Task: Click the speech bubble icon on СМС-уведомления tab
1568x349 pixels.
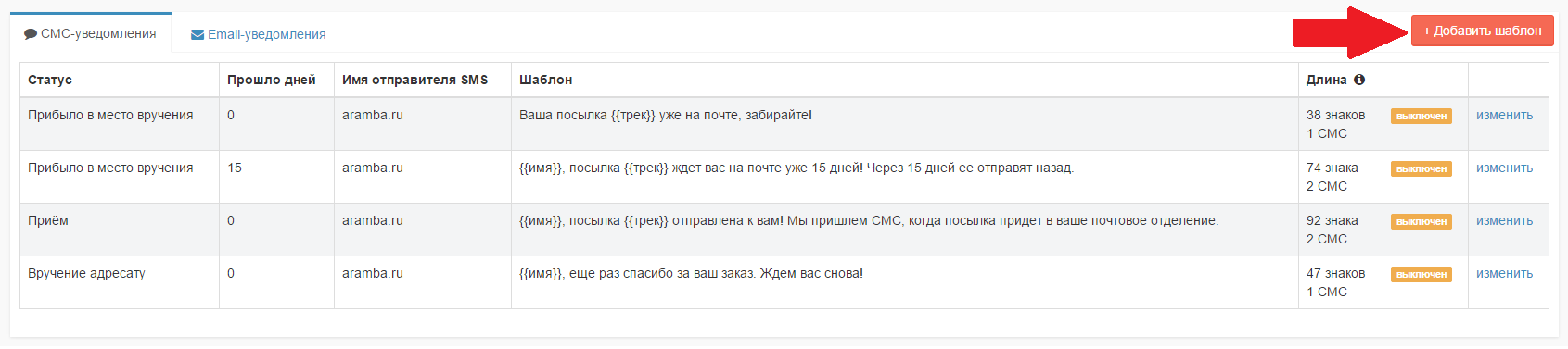Action: (x=31, y=34)
